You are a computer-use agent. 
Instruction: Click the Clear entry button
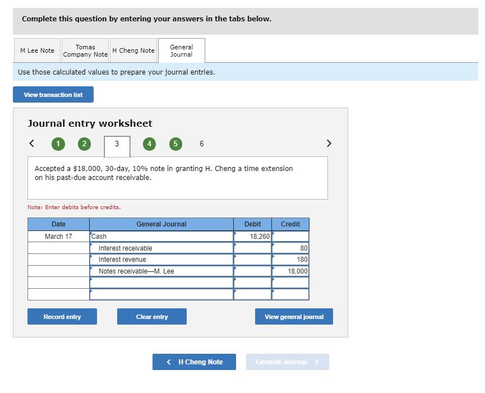(x=151, y=316)
